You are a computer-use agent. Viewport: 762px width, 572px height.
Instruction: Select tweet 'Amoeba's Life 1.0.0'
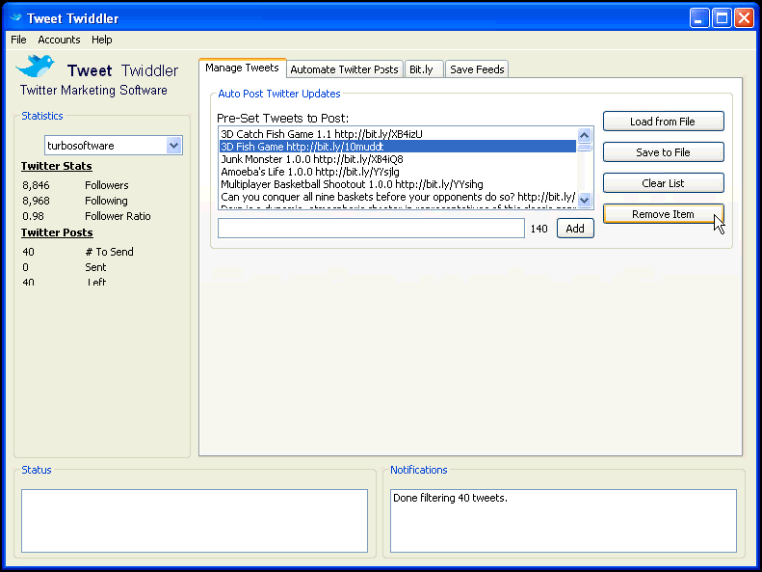398,172
